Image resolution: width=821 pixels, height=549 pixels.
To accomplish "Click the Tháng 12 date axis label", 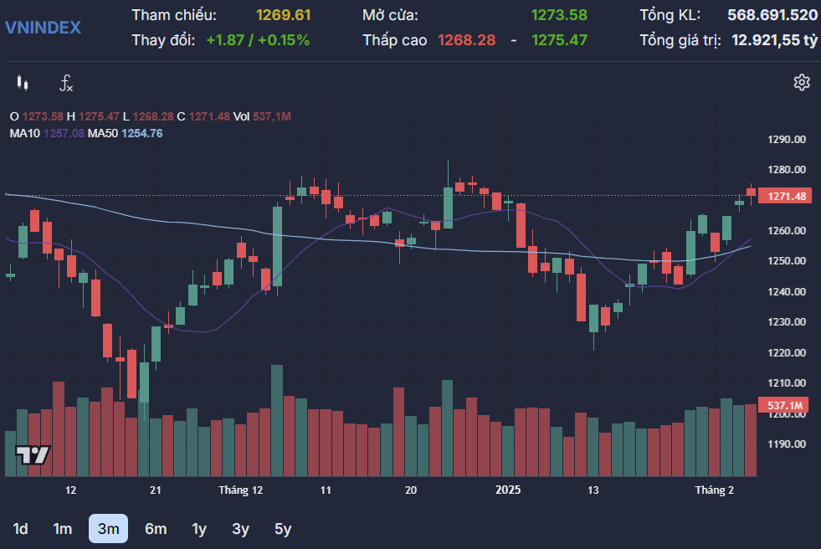I will pos(240,490).
